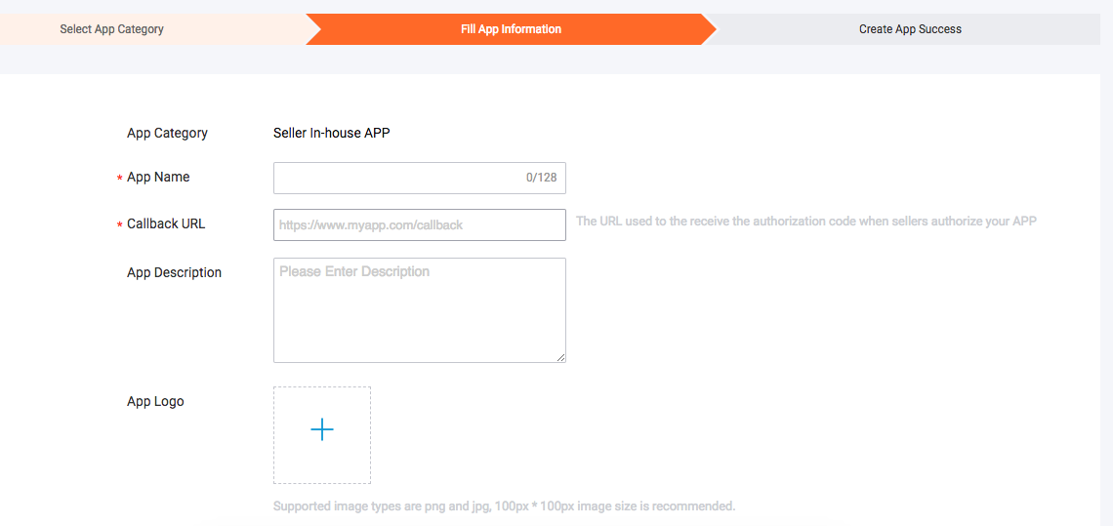Click the red asterisk beside App Name
The image size is (1113, 526).
pos(119,179)
